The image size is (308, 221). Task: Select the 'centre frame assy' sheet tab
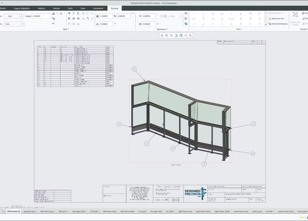(241, 211)
